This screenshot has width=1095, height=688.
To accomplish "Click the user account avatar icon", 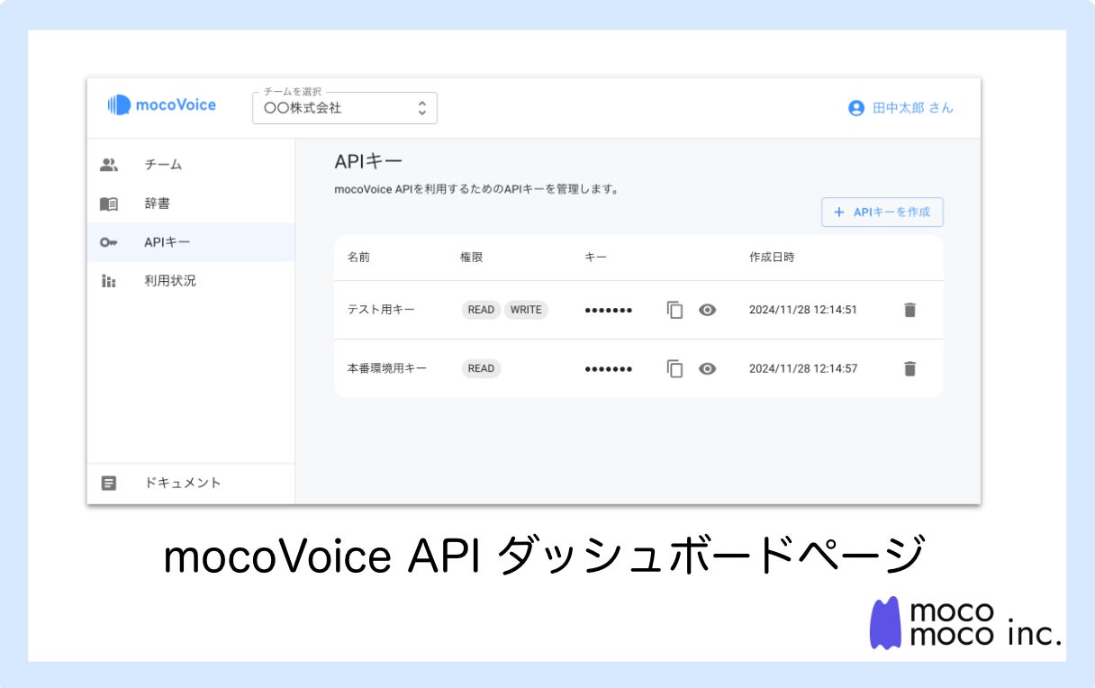I will pyautogui.click(x=856, y=108).
